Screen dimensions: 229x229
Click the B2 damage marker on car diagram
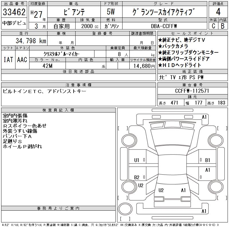(137, 177)
